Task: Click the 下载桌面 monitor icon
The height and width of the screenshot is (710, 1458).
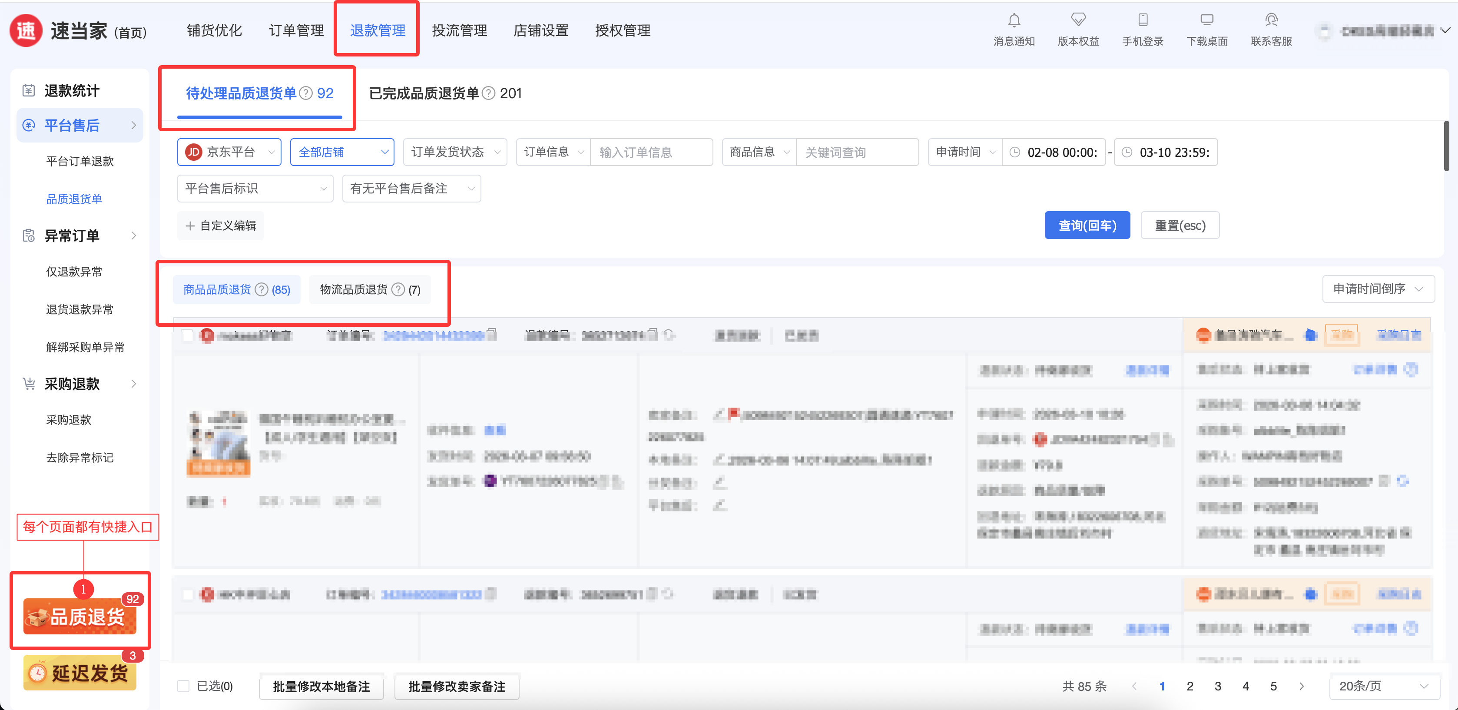Action: click(1207, 21)
